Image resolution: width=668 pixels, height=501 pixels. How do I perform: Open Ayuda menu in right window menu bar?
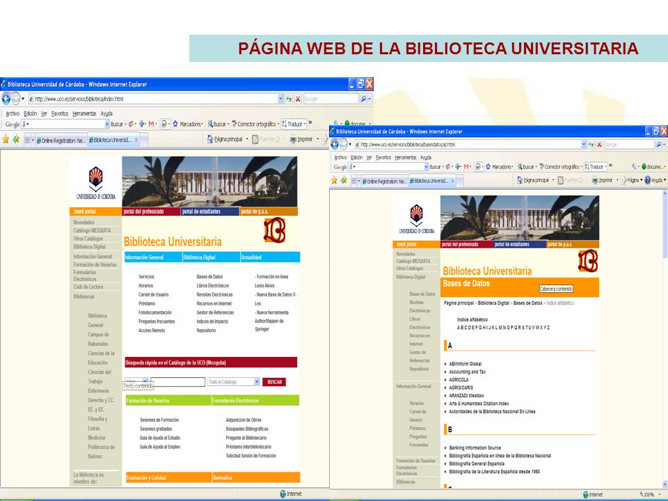(x=426, y=157)
